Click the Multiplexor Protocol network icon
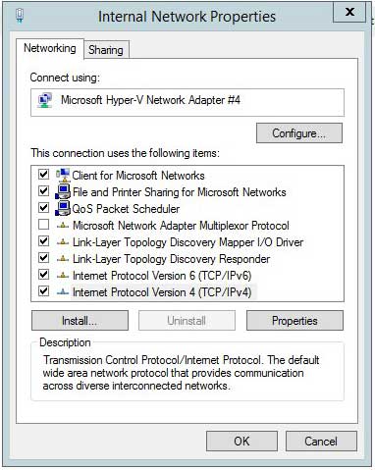The image size is (375, 470). point(63,226)
